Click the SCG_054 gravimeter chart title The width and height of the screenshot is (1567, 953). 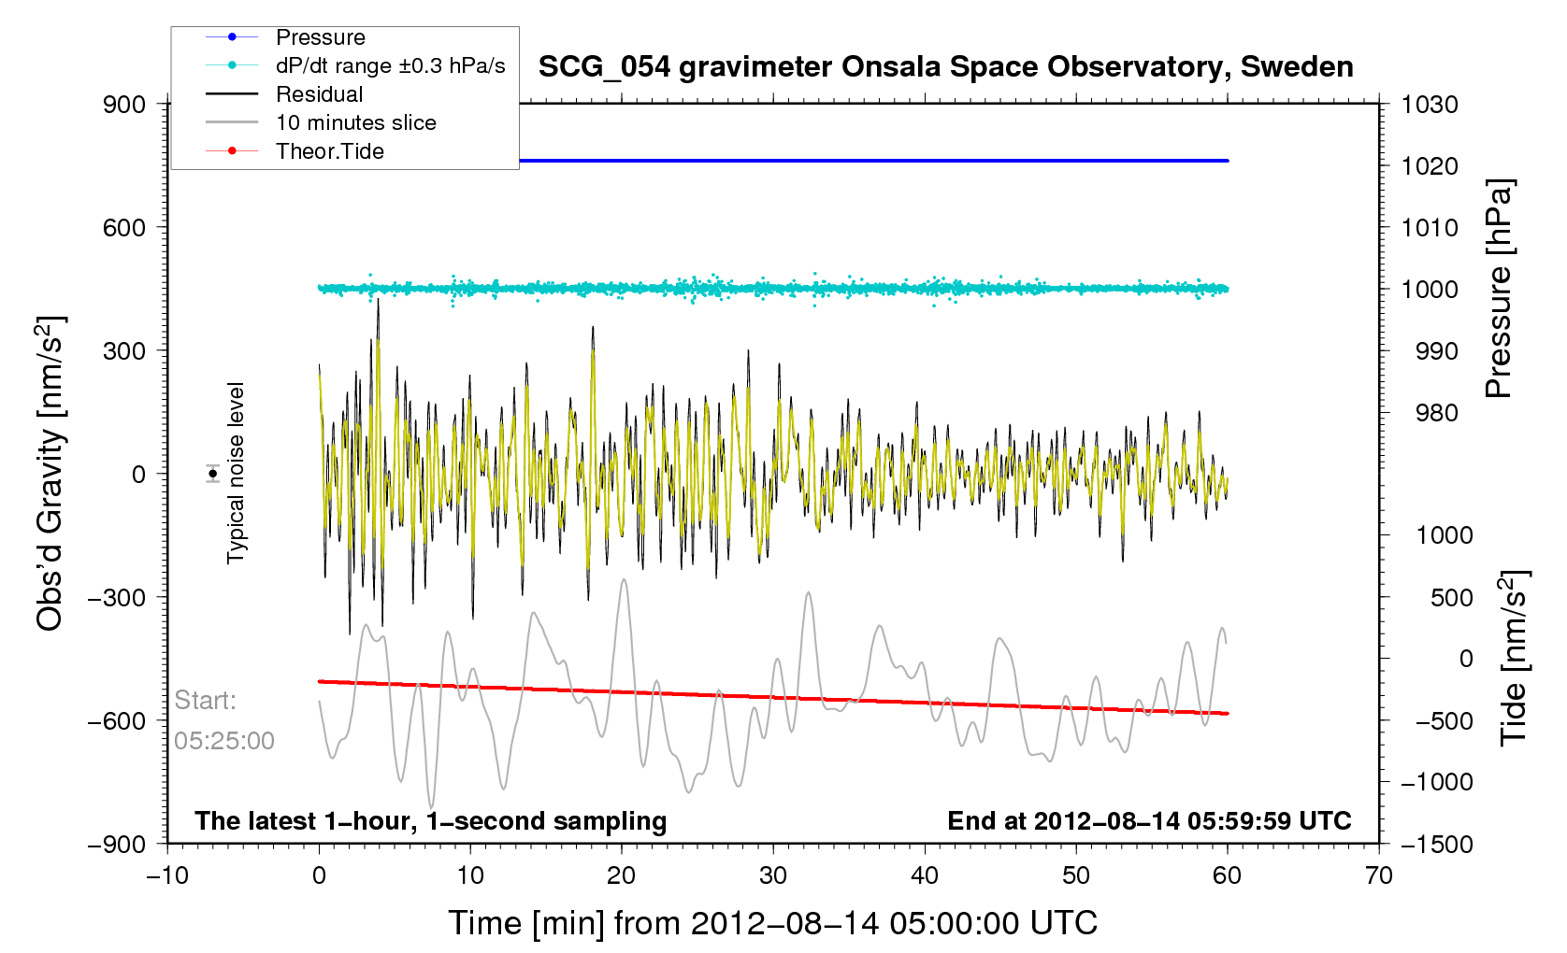(945, 67)
